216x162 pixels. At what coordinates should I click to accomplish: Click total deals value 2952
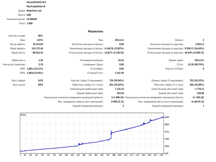40,85
